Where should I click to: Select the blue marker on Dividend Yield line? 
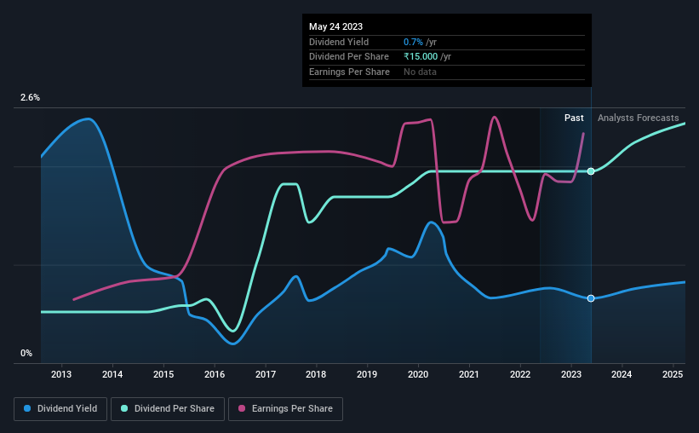591,298
